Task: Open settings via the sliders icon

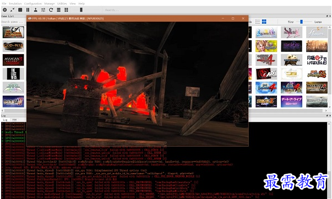Action: tap(43, 10)
